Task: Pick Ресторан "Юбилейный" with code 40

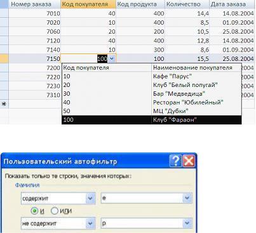Action: [152, 102]
